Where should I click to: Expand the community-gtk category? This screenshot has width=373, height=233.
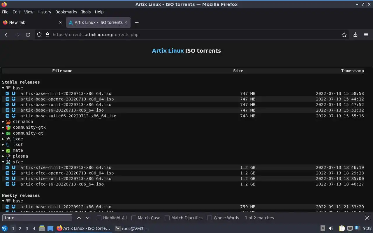pyautogui.click(x=3, y=127)
